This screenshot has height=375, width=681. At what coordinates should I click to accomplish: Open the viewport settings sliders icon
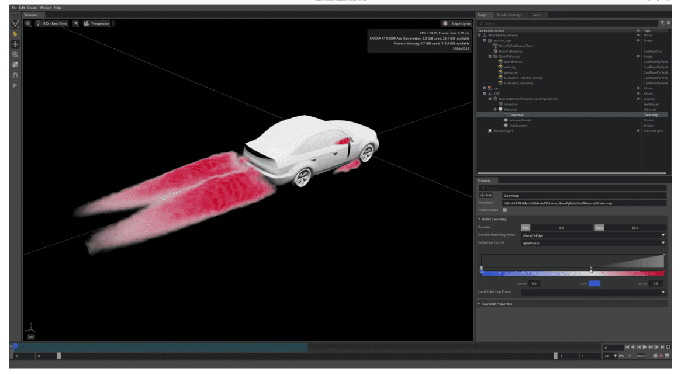[28, 23]
